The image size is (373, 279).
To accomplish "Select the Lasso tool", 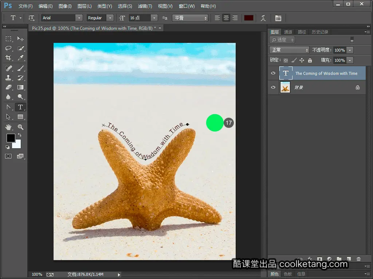I will [8, 48].
